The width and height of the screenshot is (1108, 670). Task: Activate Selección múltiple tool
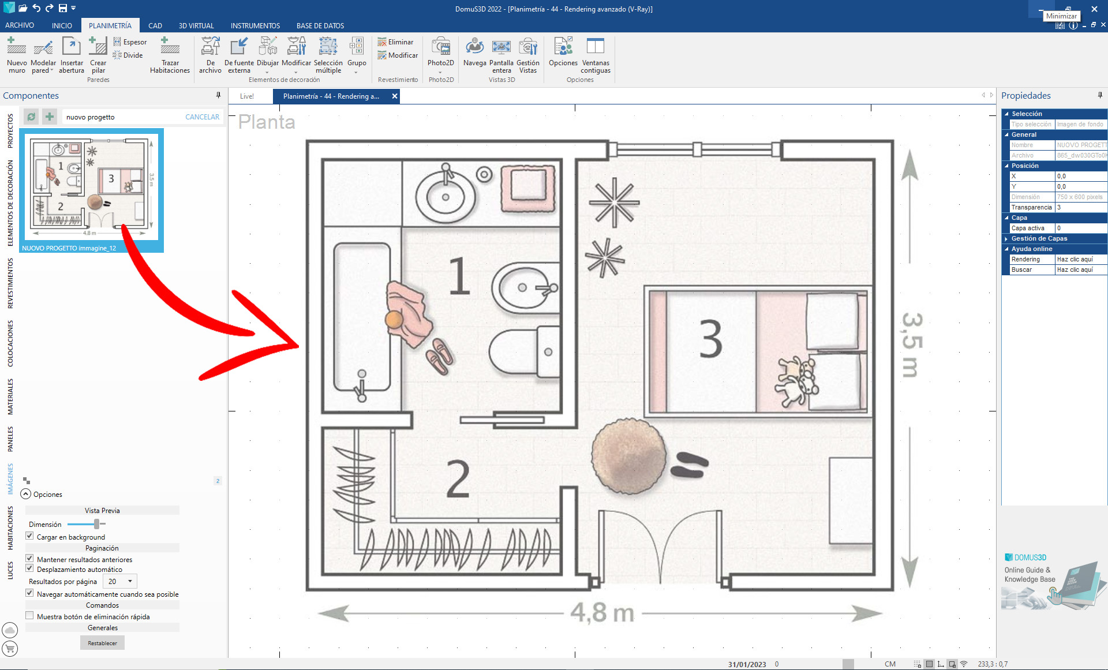pyautogui.click(x=328, y=55)
